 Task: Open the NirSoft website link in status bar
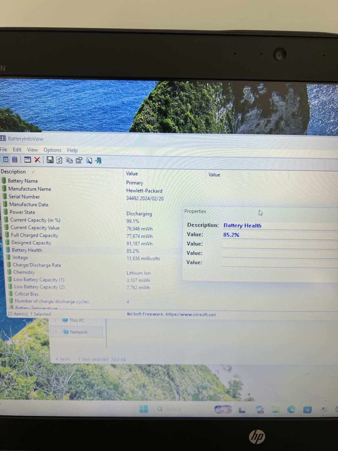(x=171, y=314)
